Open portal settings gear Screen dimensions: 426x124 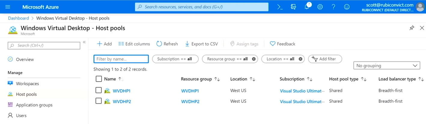tap(320, 7)
